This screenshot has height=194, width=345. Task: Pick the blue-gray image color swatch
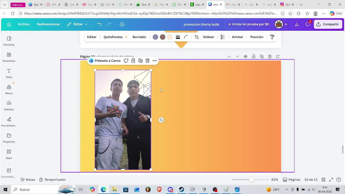coord(155,37)
